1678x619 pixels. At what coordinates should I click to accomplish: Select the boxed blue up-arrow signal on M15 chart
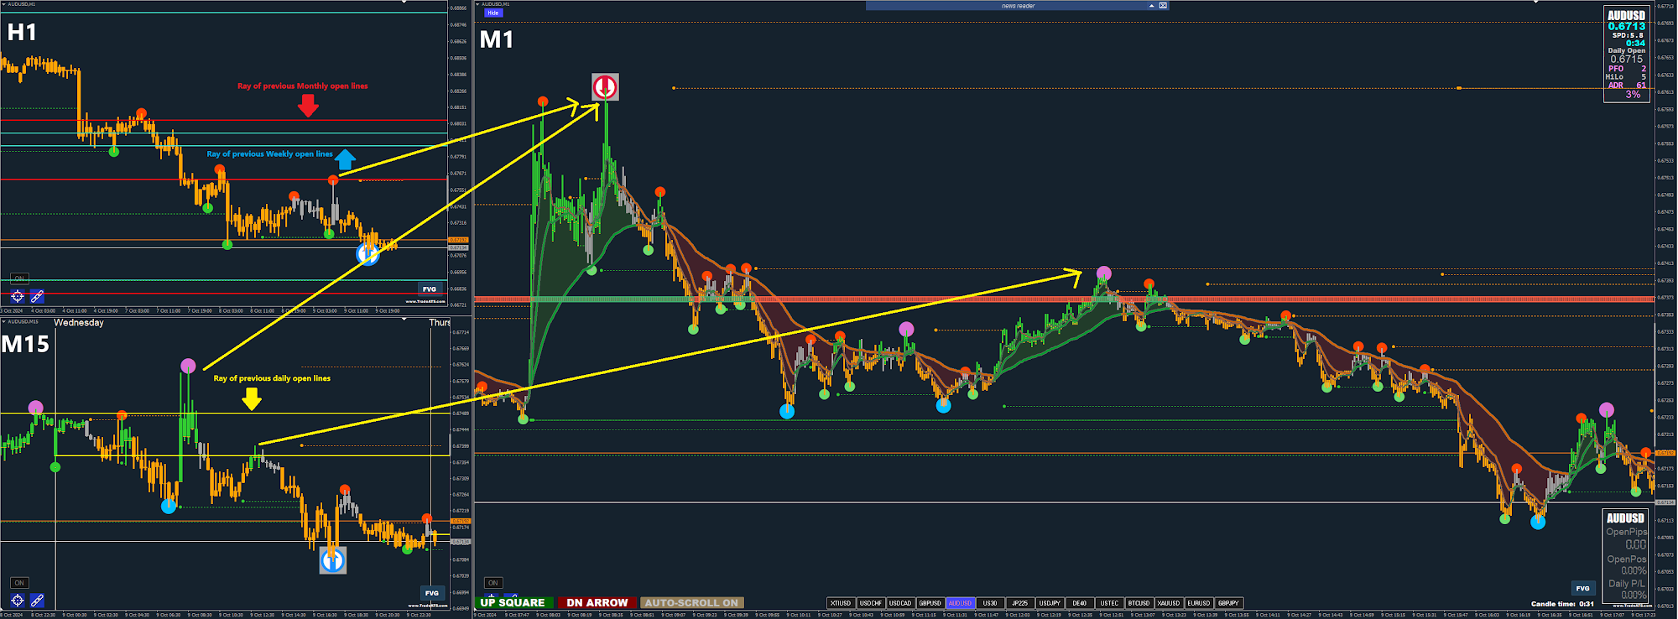pyautogui.click(x=333, y=560)
